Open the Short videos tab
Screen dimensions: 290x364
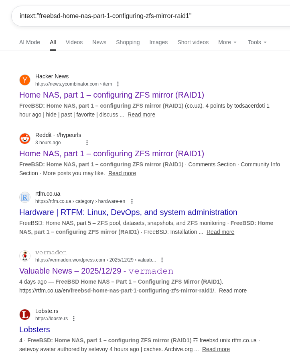pyautogui.click(x=193, y=42)
